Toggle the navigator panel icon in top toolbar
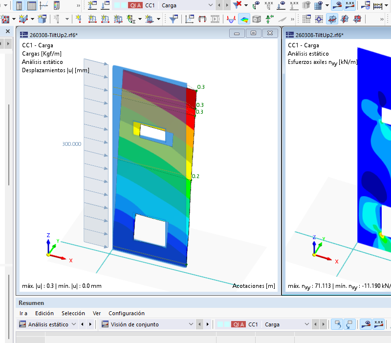The height and width of the screenshot is (343, 391). tap(19, 5)
